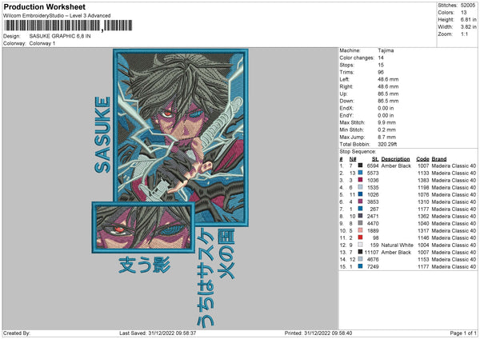Click the 'Description' column header
Image resolution: width=480 pixels, height=339 pixels.
click(x=395, y=159)
